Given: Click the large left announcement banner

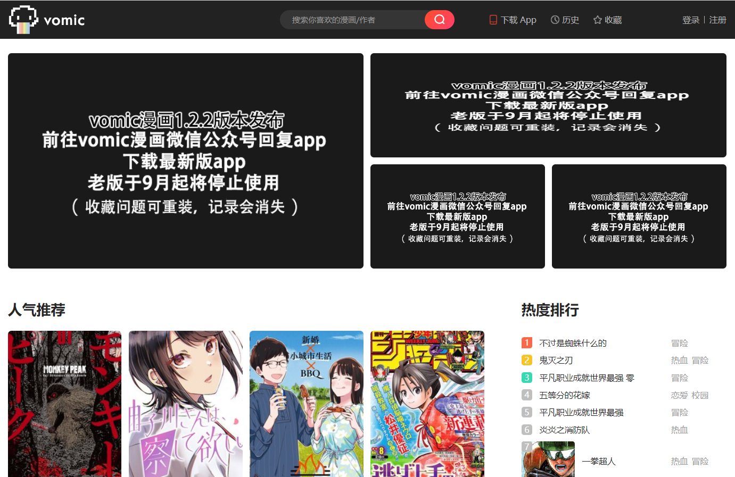Looking at the screenshot, I should pos(185,161).
